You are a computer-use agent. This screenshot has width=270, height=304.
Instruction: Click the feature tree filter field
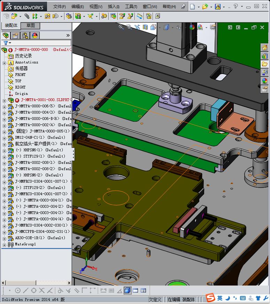37,43
